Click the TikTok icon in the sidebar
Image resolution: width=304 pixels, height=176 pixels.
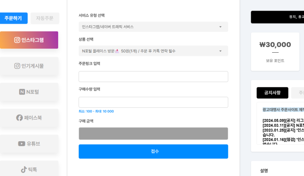24,169
